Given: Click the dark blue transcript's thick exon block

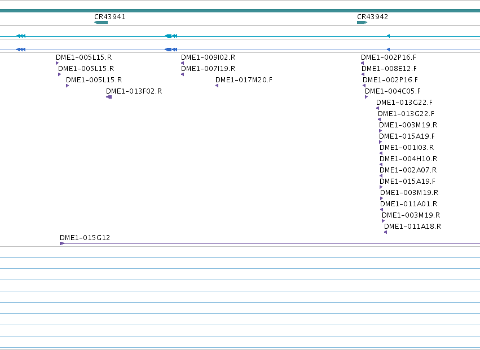Looking at the screenshot, I should [168, 50].
